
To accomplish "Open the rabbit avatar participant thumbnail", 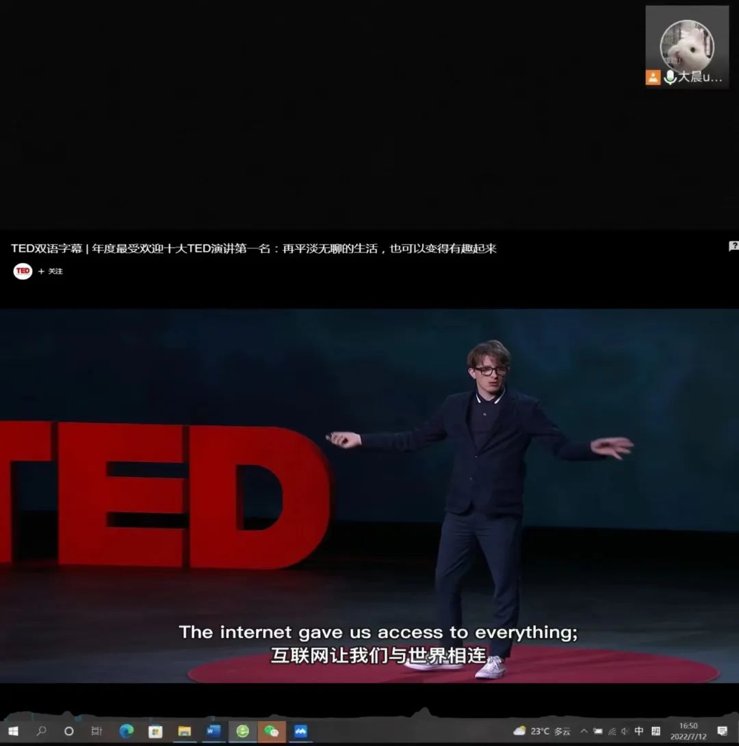I will coord(686,45).
